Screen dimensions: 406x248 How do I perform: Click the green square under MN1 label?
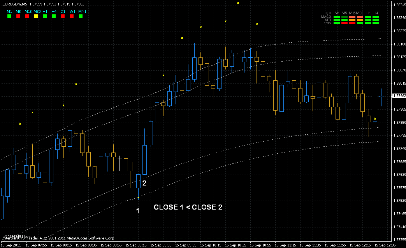pos(81,16)
